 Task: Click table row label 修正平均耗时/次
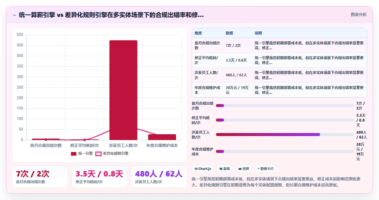(x=206, y=60)
